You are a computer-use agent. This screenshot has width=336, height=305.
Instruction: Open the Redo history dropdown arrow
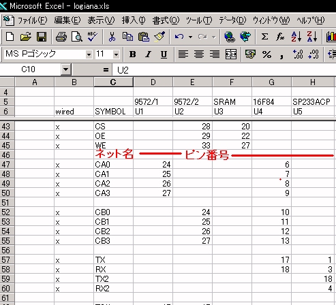pos(213,37)
